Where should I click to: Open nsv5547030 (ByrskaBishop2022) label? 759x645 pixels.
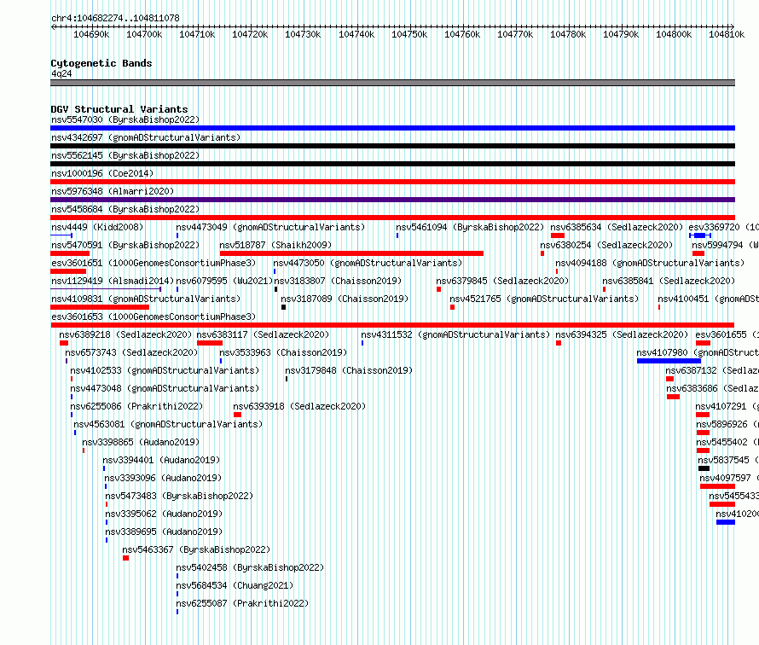coord(125,119)
